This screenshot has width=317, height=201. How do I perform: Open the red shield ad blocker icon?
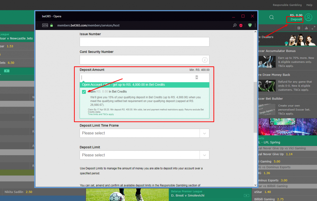pyautogui.click(x=241, y=25)
